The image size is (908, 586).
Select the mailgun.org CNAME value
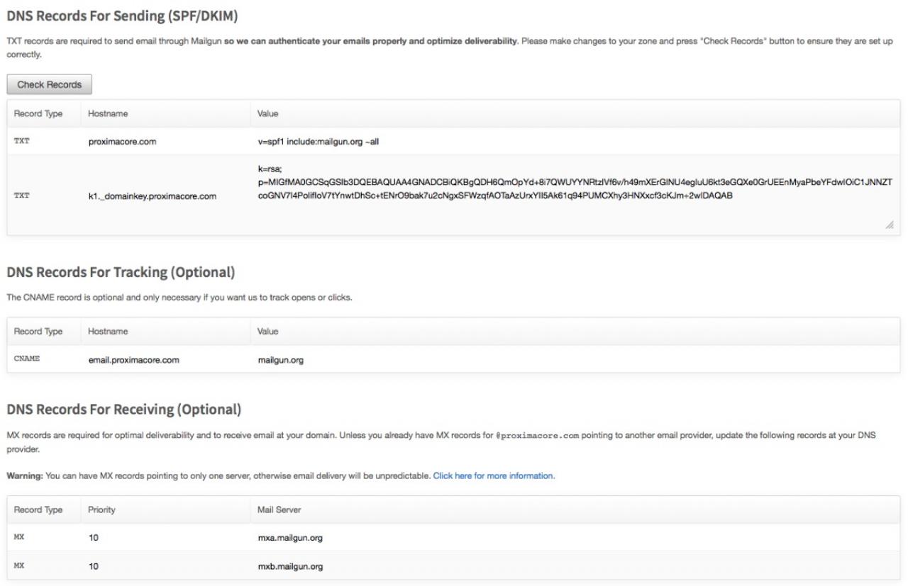tap(280, 360)
